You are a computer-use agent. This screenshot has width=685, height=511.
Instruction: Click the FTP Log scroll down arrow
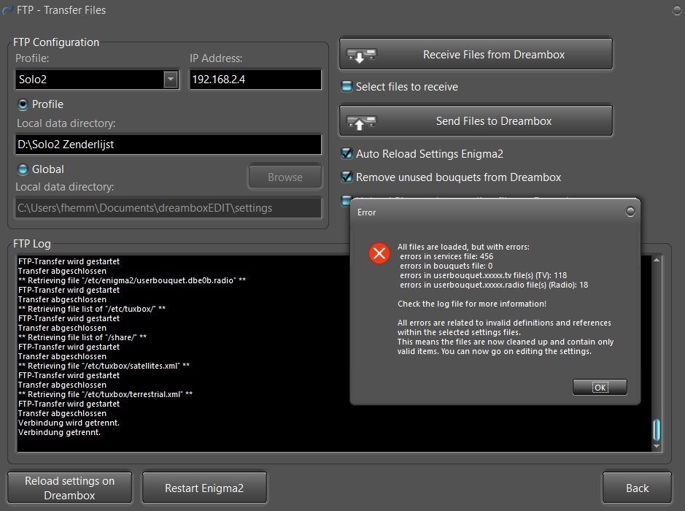click(x=656, y=446)
